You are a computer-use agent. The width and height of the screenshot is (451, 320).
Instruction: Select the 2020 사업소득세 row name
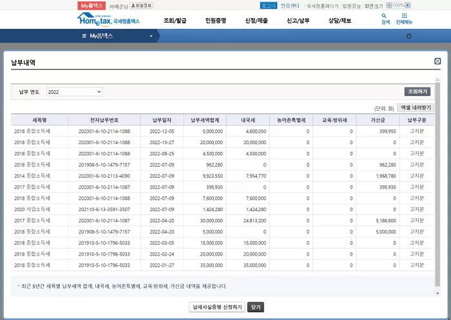point(32,209)
